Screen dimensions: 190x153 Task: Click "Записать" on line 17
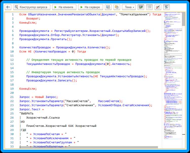tap(65, 81)
